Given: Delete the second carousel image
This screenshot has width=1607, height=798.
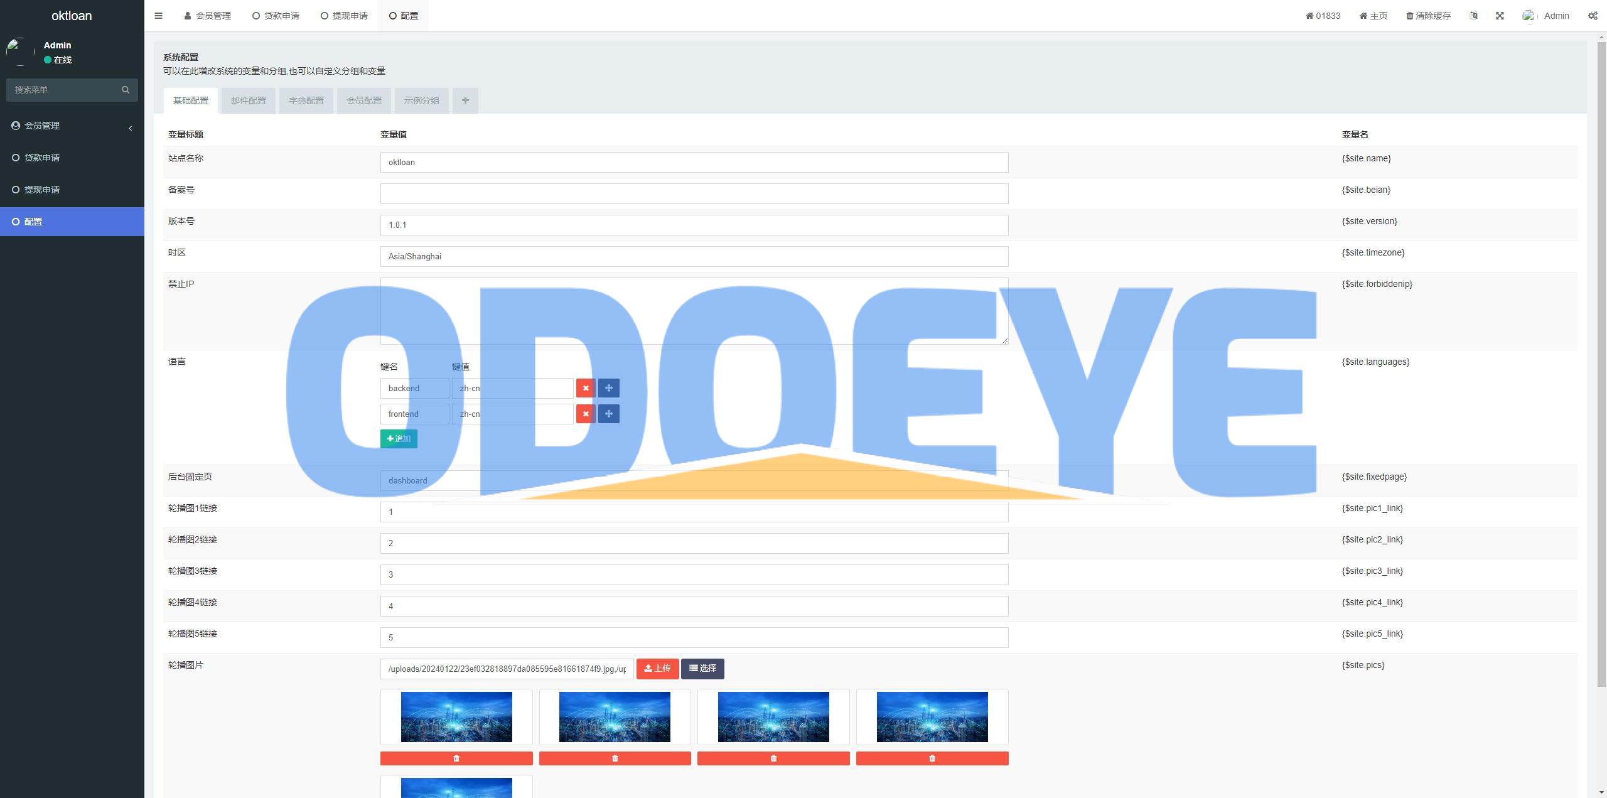Looking at the screenshot, I should tap(615, 758).
